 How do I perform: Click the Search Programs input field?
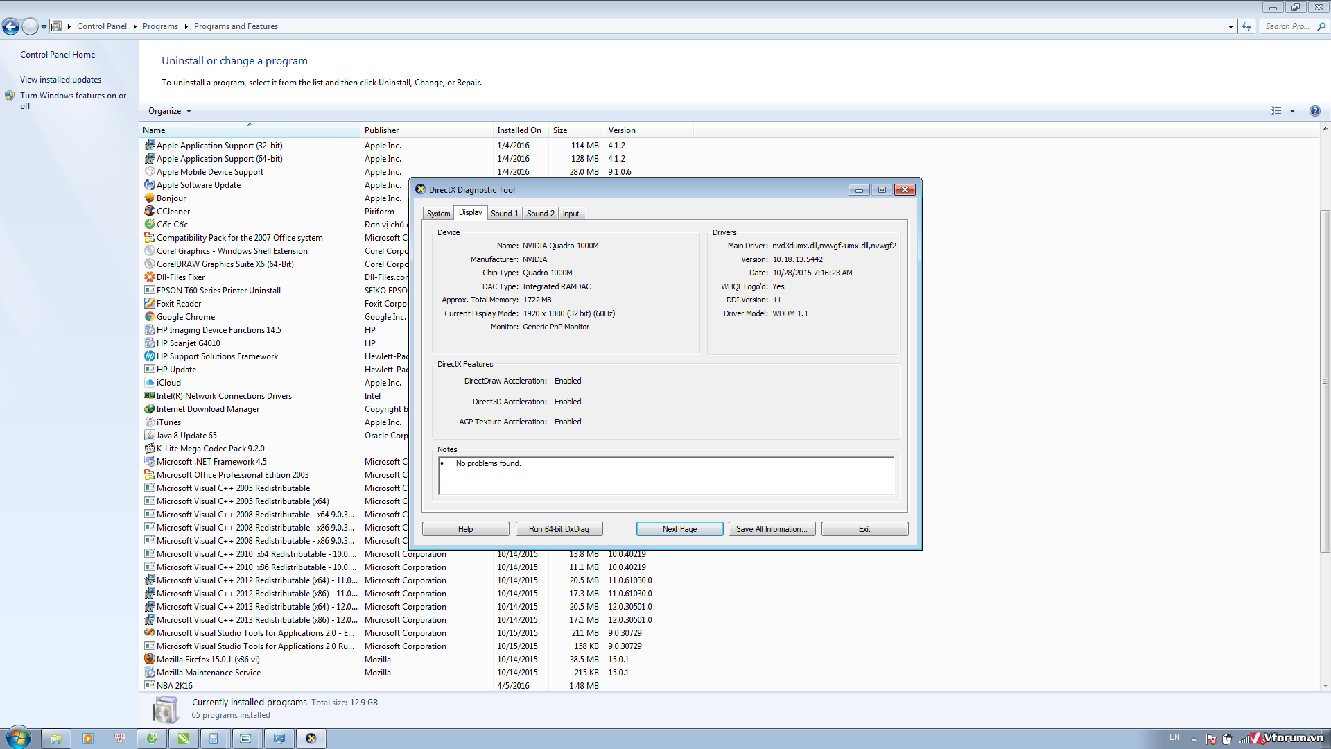click(1288, 26)
